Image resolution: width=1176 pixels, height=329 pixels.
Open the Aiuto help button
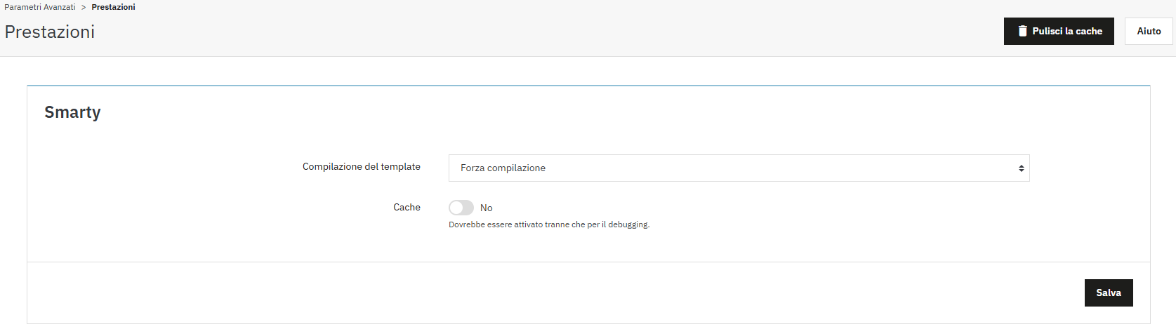1149,31
